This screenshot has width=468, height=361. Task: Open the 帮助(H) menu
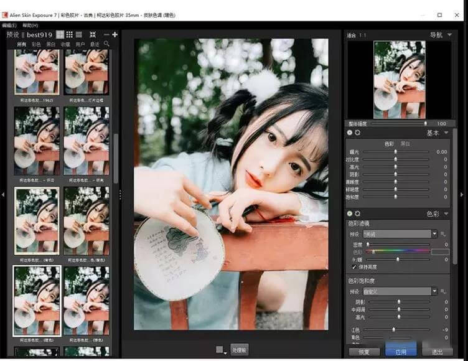(30, 26)
